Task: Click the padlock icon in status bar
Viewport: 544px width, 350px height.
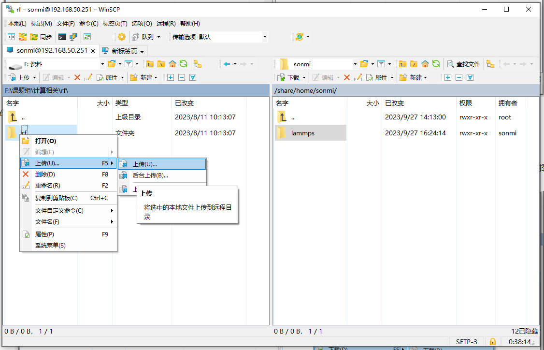Action: 493,342
